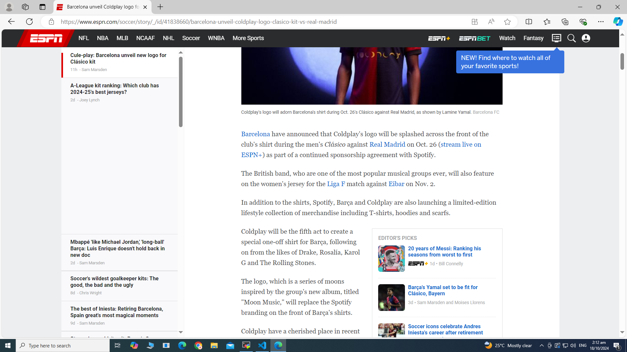Open A-League kit ranking sidebar story
Screen dimensions: 627x352
115,89
